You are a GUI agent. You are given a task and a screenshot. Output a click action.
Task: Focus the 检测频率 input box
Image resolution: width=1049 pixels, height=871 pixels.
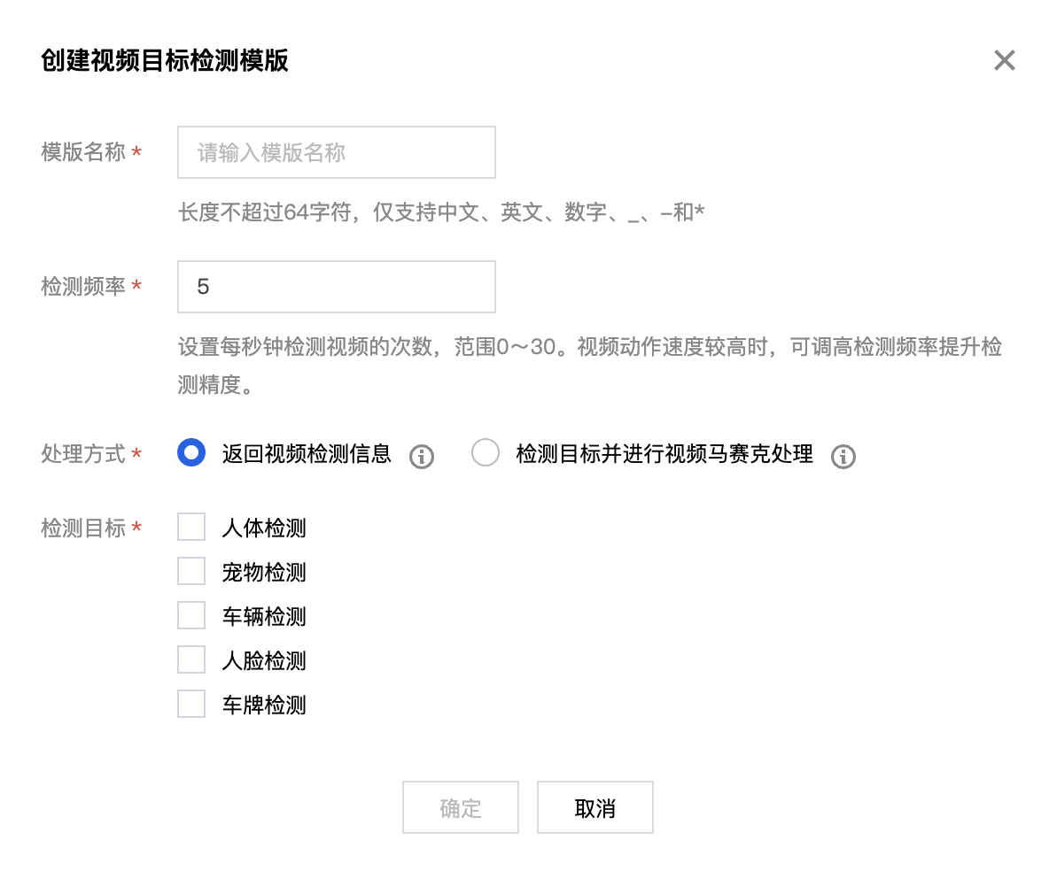[x=337, y=287]
